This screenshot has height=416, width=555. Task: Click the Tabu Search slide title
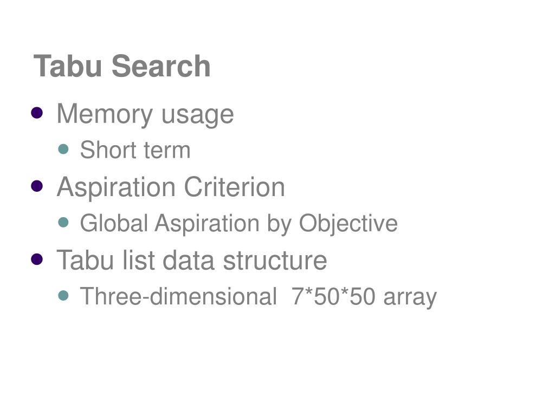pos(122,66)
